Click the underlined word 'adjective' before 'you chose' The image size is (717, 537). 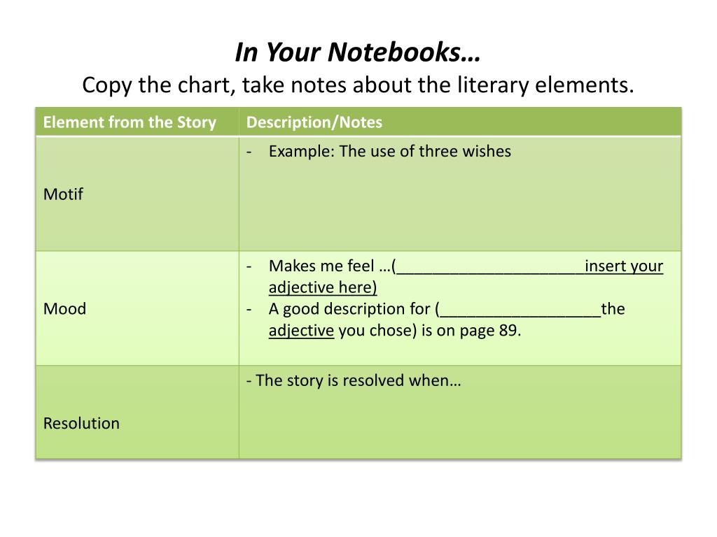[301, 330]
